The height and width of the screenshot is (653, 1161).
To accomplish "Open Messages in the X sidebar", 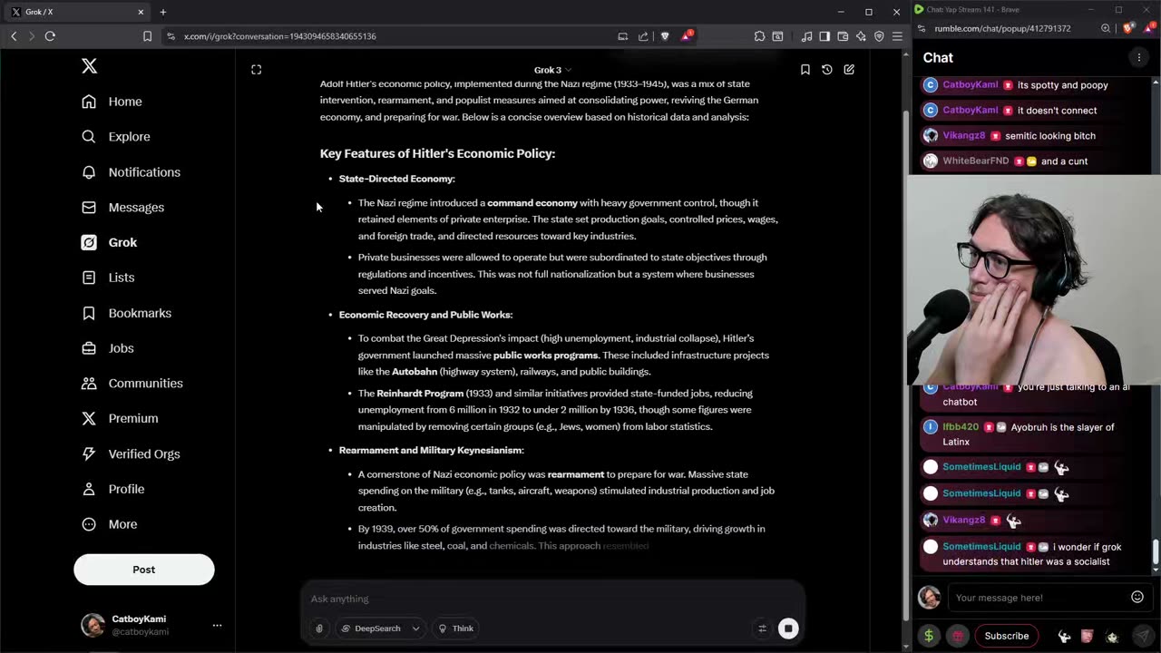I will 122,208.
